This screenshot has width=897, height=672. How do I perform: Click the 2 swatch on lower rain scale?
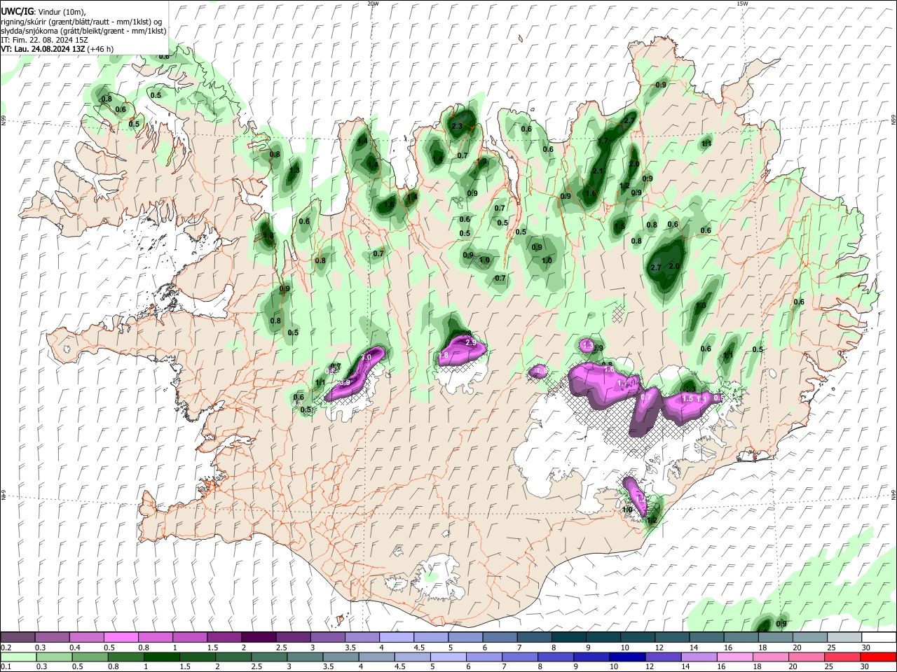(233, 657)
